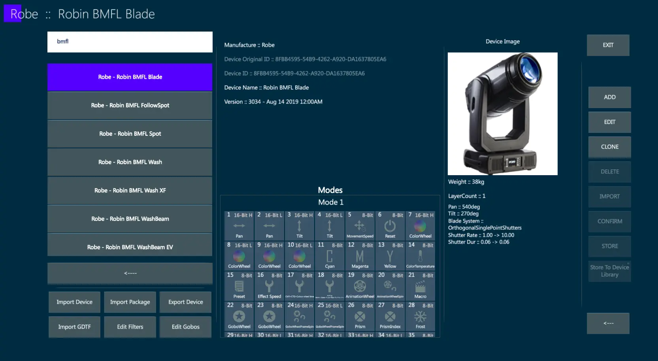Viewport: 658px width, 361px height.
Task: Select channel 22 GoboWheel tile
Action: (x=239, y=316)
